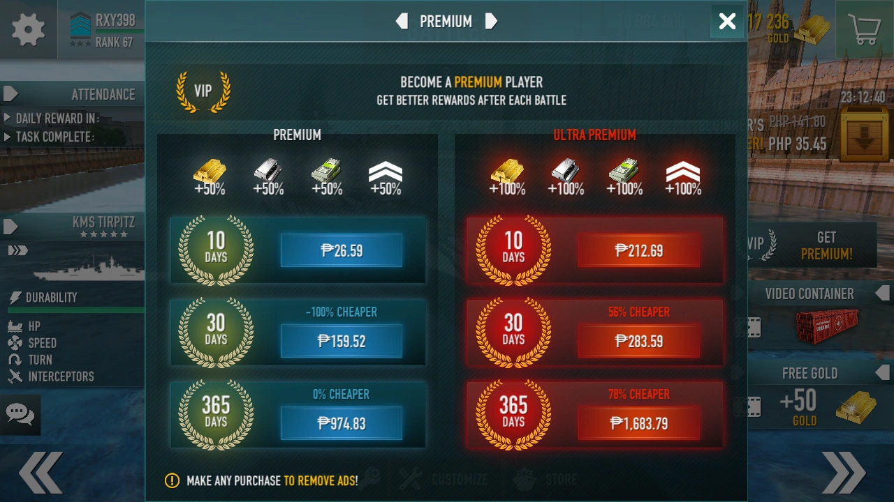Go to next ship with double right chevrons

point(844,473)
